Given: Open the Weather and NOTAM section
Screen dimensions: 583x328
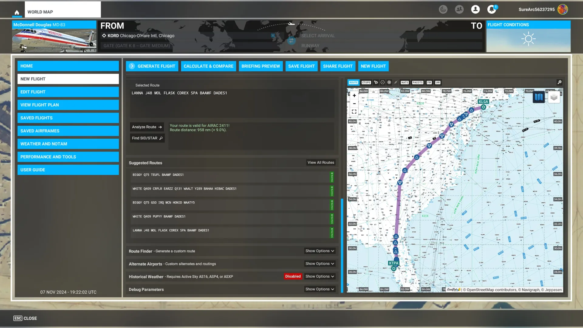Looking at the screenshot, I should (68, 144).
